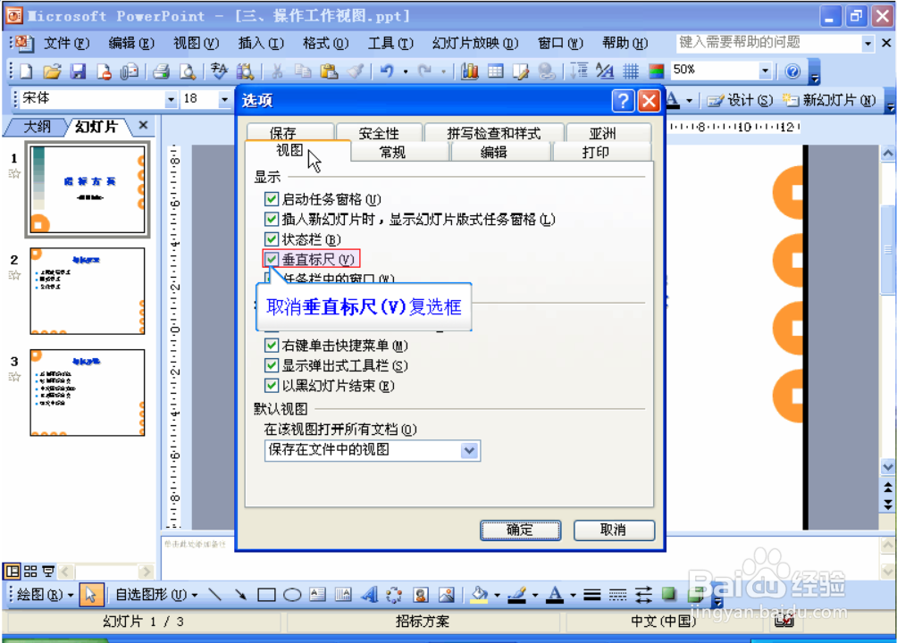
Task: Insert a table via toolbar icon
Action: (x=496, y=71)
